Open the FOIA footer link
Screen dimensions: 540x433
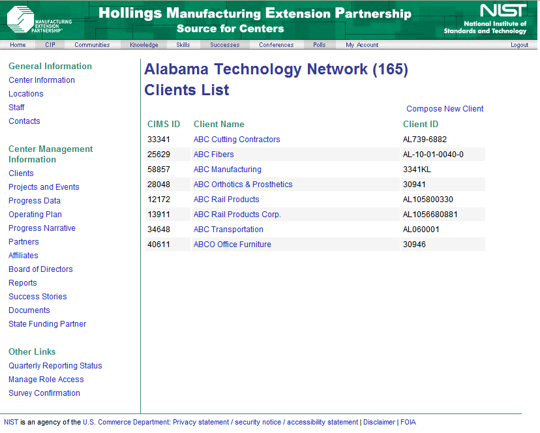coord(408,422)
